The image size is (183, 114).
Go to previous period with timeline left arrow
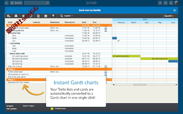coord(113,20)
